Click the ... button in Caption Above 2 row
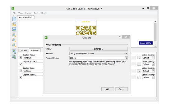 click(x=139, y=64)
